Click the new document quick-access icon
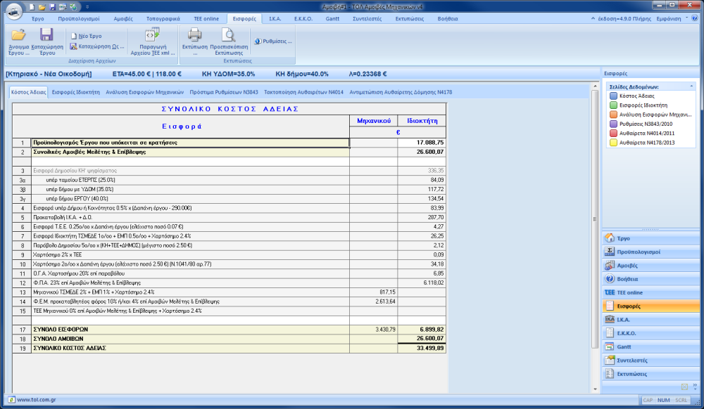 [32, 7]
